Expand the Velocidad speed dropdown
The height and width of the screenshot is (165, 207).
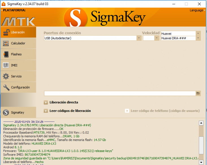(x=157, y=38)
